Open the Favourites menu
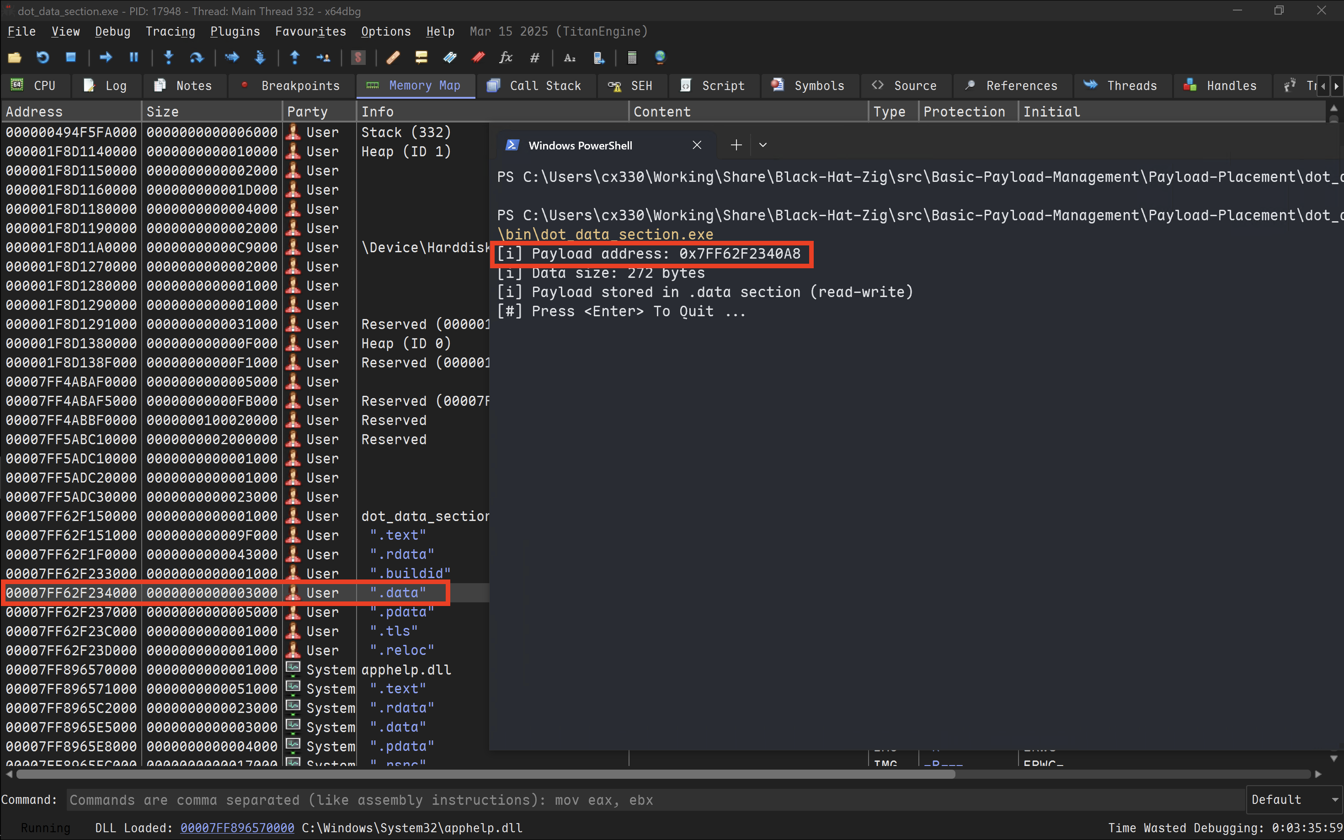 [310, 32]
